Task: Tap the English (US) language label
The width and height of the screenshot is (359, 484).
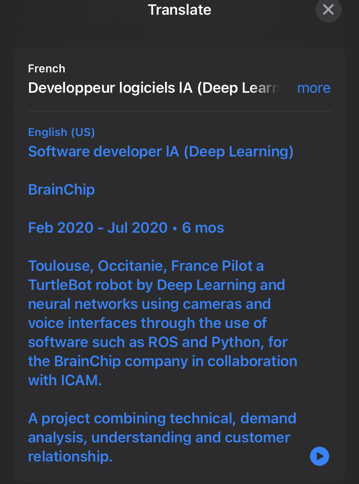Action: 61,132
